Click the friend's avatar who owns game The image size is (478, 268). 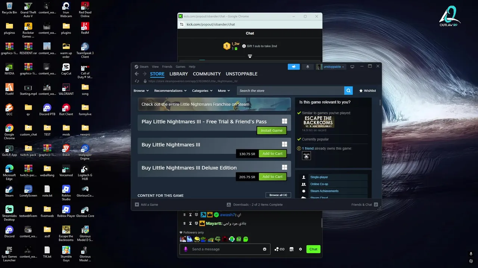tap(307, 156)
